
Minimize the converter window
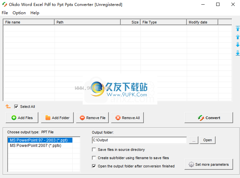203,4
